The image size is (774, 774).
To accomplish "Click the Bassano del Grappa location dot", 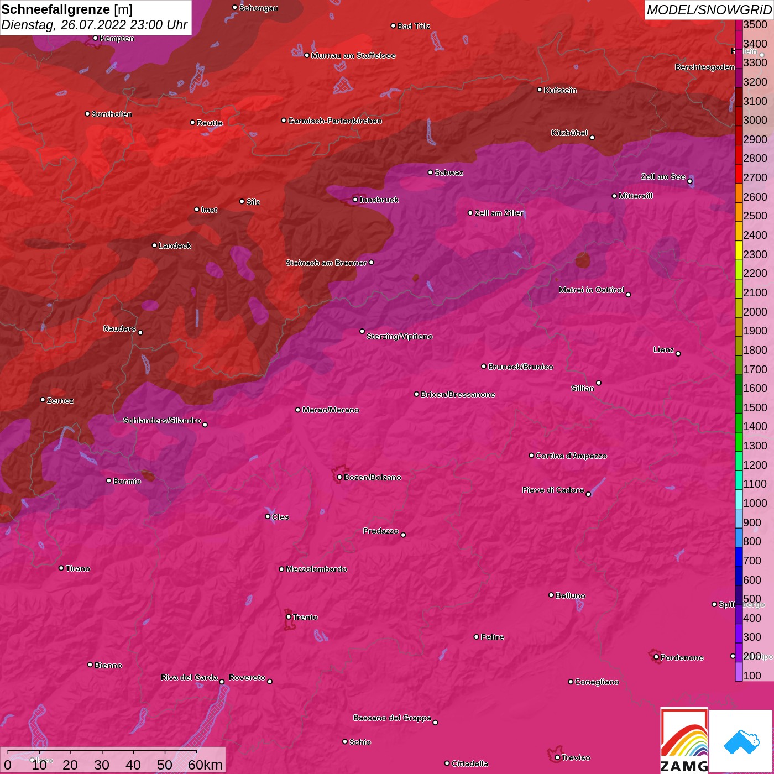I will [435, 723].
